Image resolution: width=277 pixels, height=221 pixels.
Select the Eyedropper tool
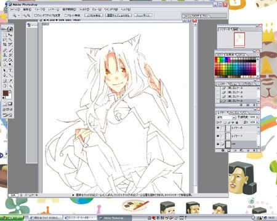pyautogui.click(x=10, y=81)
